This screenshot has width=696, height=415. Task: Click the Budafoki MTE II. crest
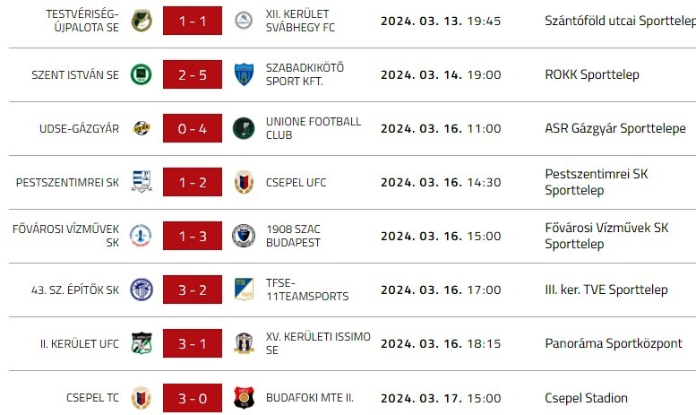244,397
